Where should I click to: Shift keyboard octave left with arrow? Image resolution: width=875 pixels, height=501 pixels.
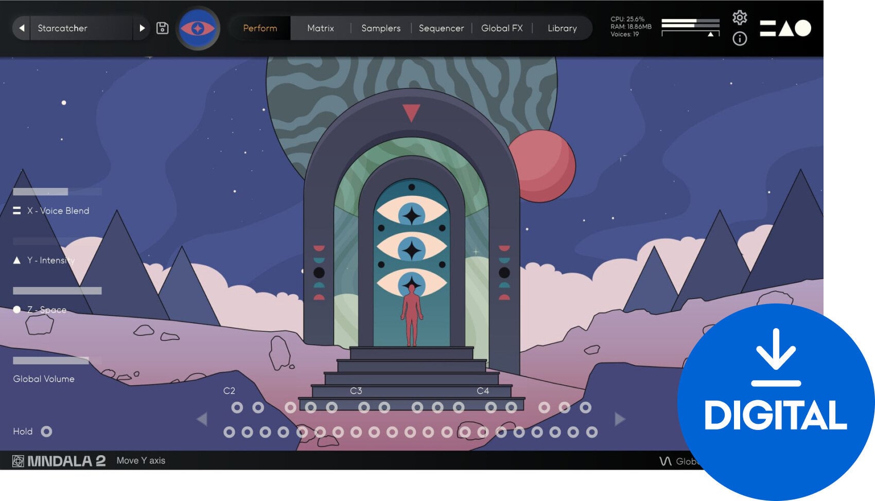pyautogui.click(x=202, y=419)
